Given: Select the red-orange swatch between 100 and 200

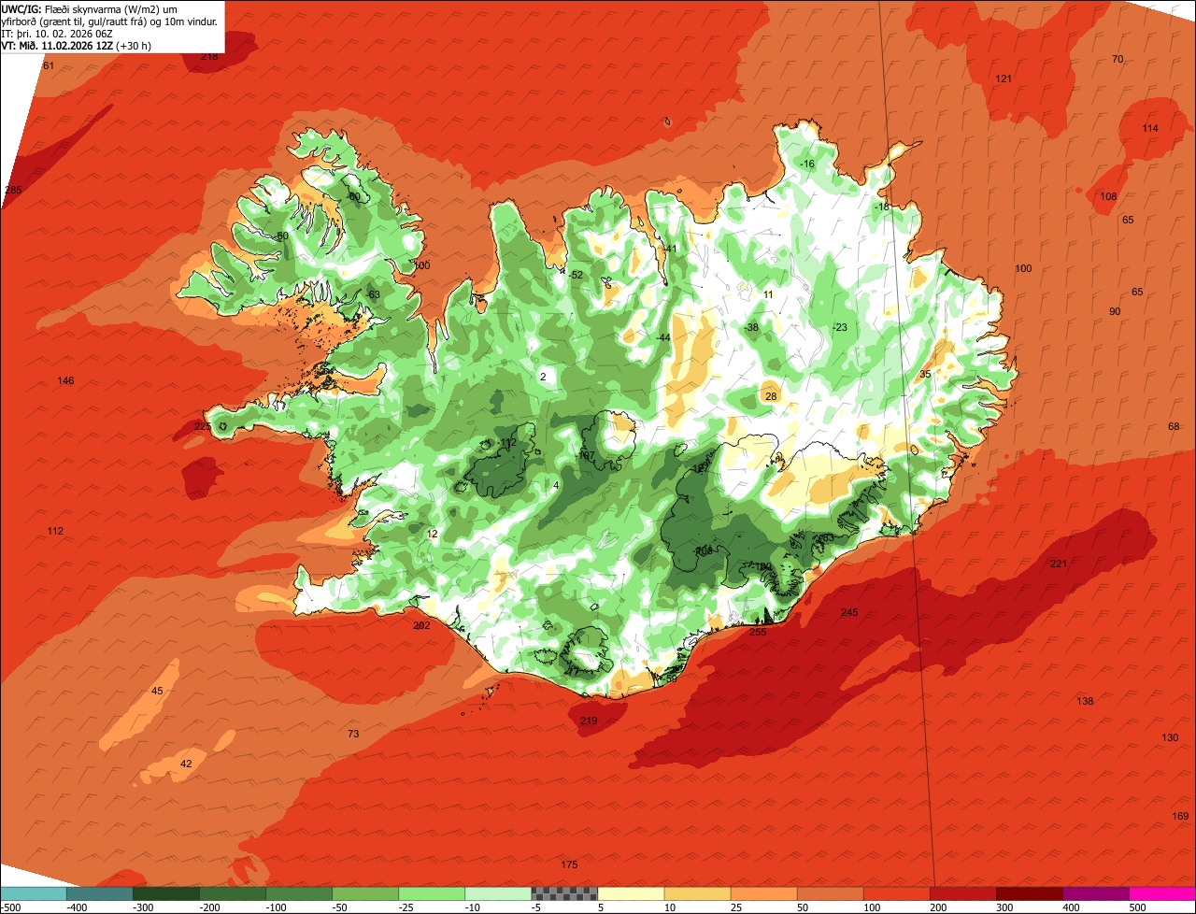Looking at the screenshot, I should (896, 893).
